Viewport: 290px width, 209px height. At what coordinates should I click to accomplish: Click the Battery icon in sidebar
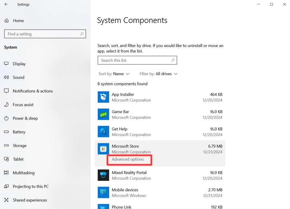click(x=6, y=132)
